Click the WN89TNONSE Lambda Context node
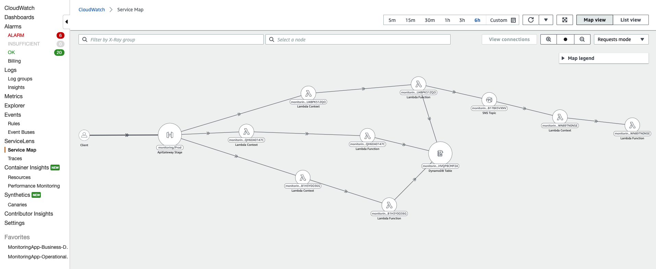This screenshot has height=269, width=656. point(560,117)
